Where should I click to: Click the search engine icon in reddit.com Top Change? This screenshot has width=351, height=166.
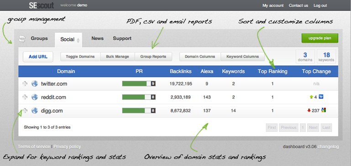[x=321, y=97]
